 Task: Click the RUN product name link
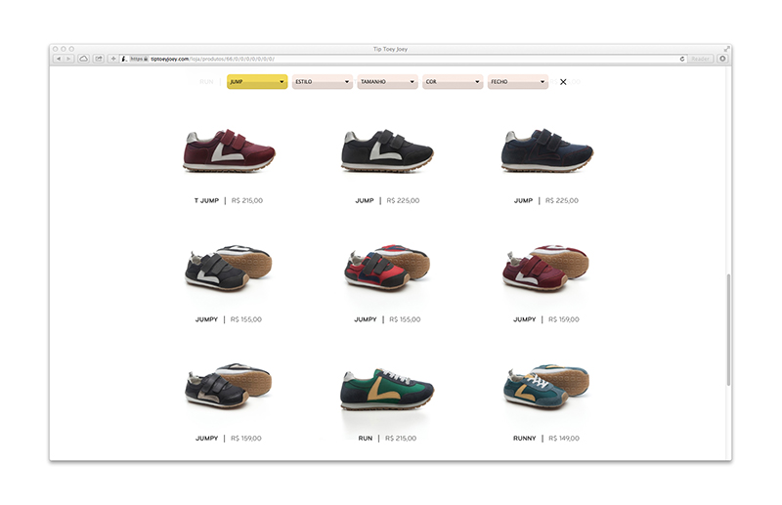click(x=365, y=439)
